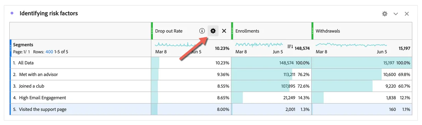Show Drop out Rate column info icon
Image resolution: width=422 pixels, height=125 pixels.
[202, 31]
